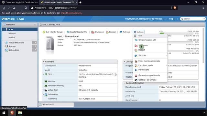Refresh the host view

point(125,32)
